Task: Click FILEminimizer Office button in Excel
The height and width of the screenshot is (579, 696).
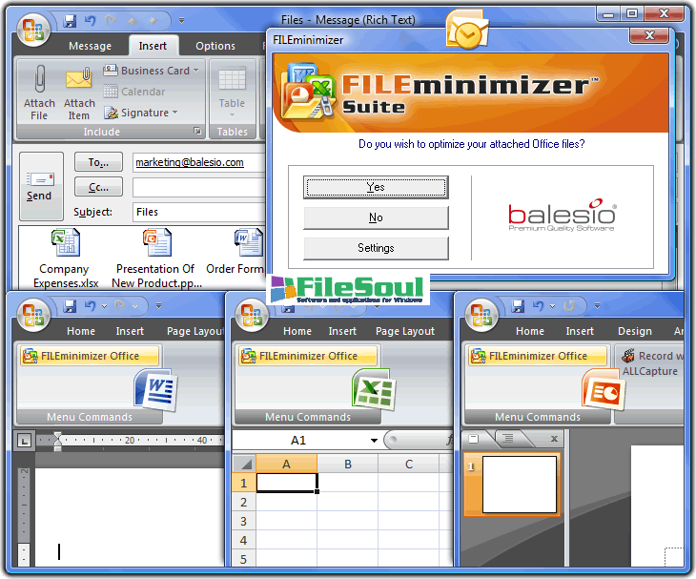Action: [x=307, y=356]
